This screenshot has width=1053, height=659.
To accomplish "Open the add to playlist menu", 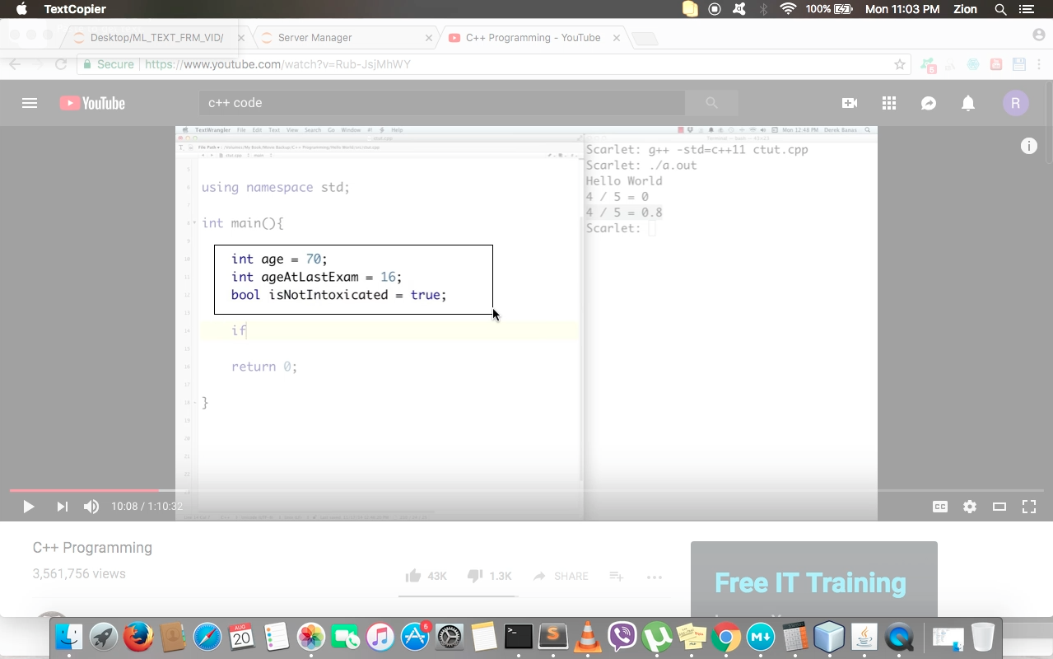I will click(x=616, y=576).
